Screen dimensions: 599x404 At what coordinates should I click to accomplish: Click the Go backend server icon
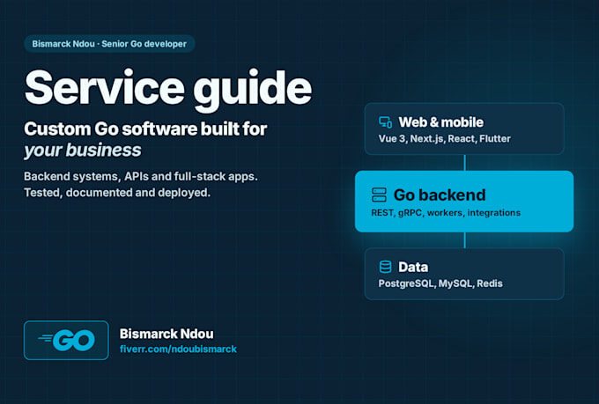click(x=379, y=195)
